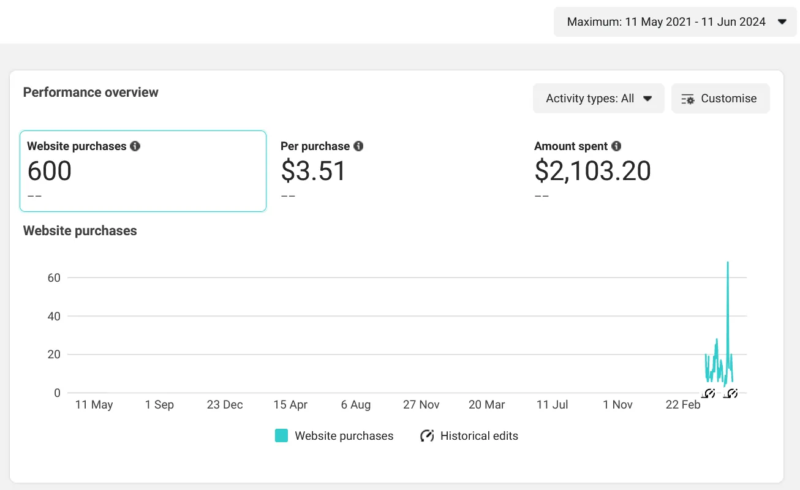Select the Amount spent metric card
This screenshot has height=490, width=800.
pyautogui.click(x=649, y=171)
